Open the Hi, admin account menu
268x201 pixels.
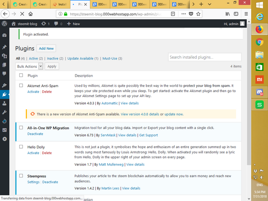point(234,24)
